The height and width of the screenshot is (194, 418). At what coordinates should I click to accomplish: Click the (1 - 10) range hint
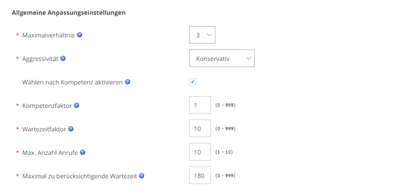click(224, 152)
